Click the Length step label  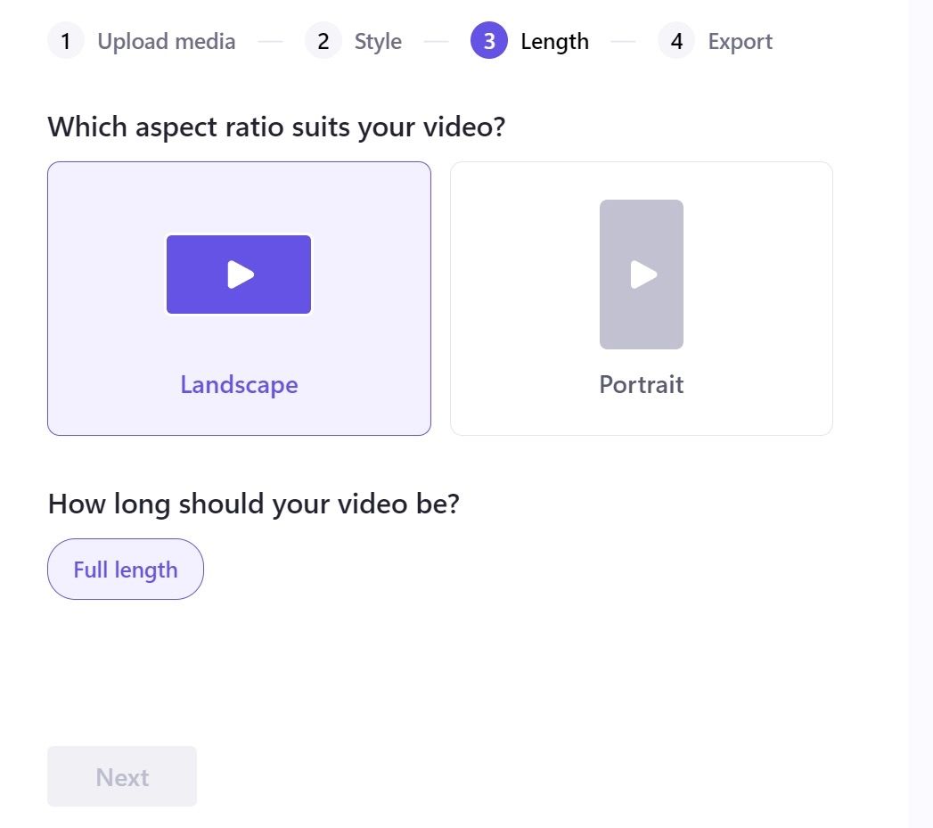coord(554,40)
